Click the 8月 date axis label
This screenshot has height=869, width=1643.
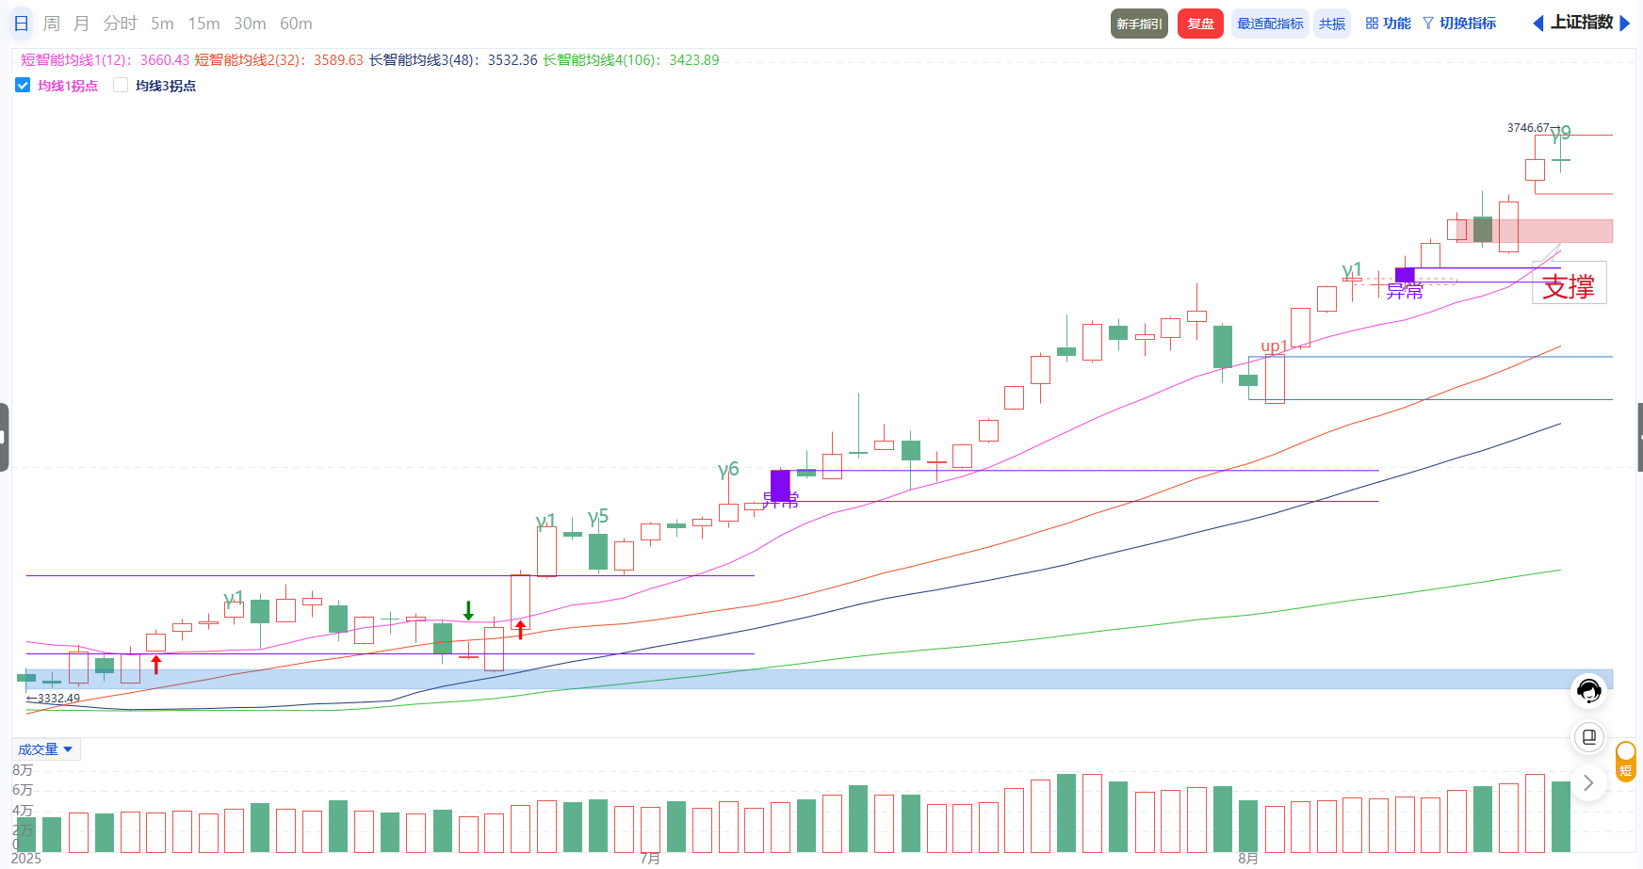1248,858
